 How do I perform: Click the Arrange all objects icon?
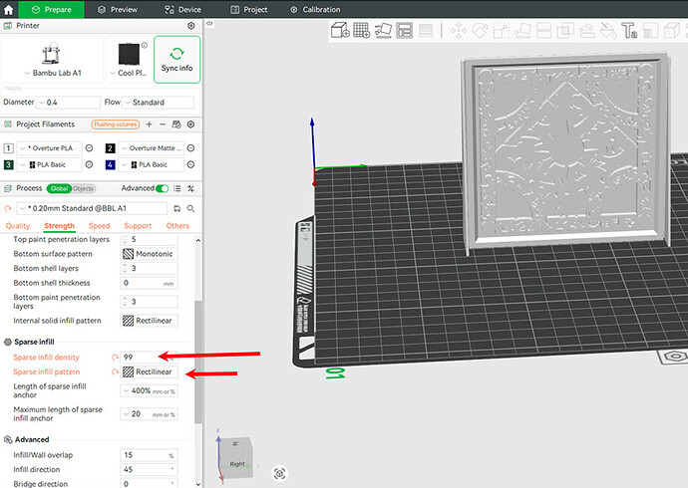[x=404, y=31]
